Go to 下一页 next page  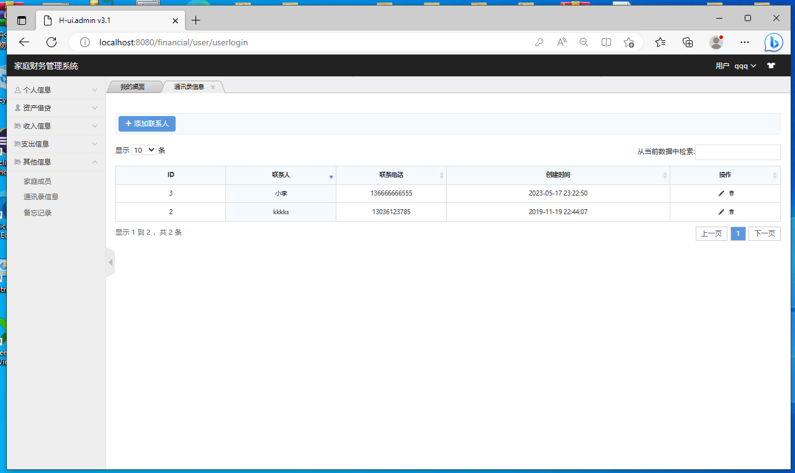pos(764,233)
